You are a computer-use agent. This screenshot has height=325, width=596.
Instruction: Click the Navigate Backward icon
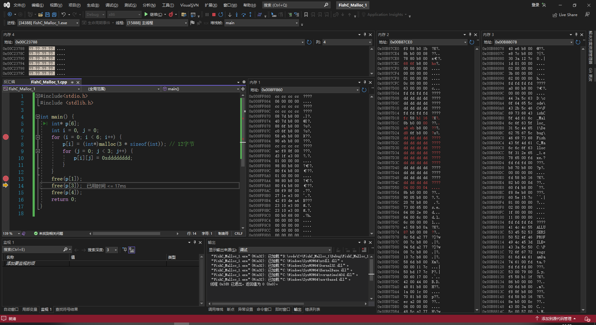click(x=10, y=15)
